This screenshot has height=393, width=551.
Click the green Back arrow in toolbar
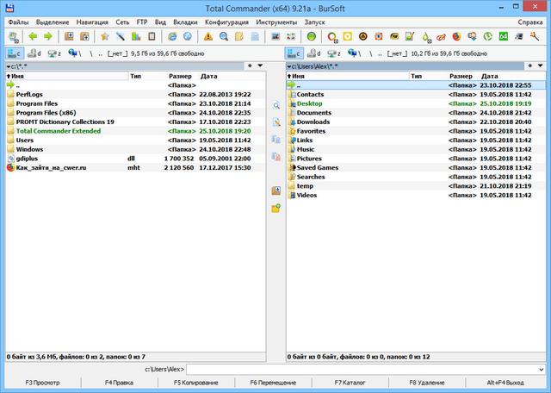pyautogui.click(x=34, y=37)
